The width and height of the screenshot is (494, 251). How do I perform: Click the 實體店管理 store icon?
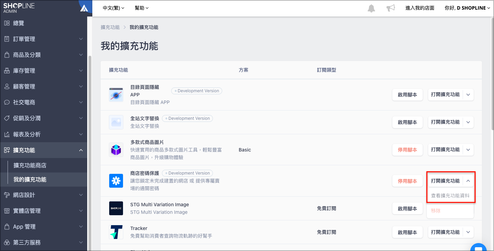(x=7, y=211)
